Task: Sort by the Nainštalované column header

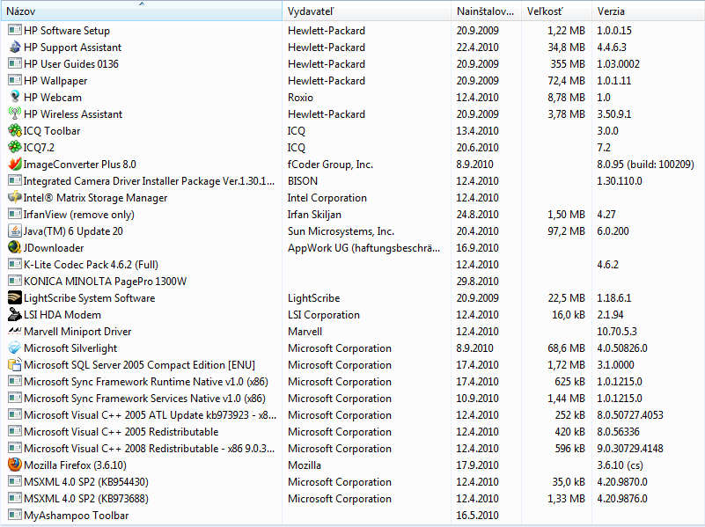Action: 486,11
